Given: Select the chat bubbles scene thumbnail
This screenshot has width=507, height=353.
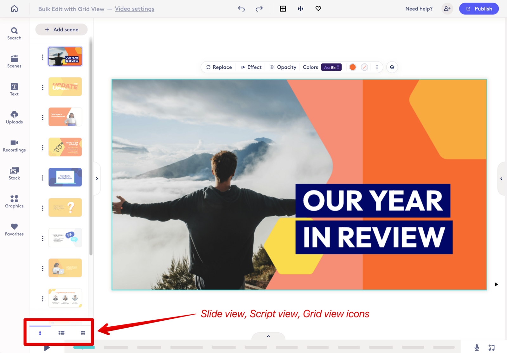Looking at the screenshot, I should [65, 238].
